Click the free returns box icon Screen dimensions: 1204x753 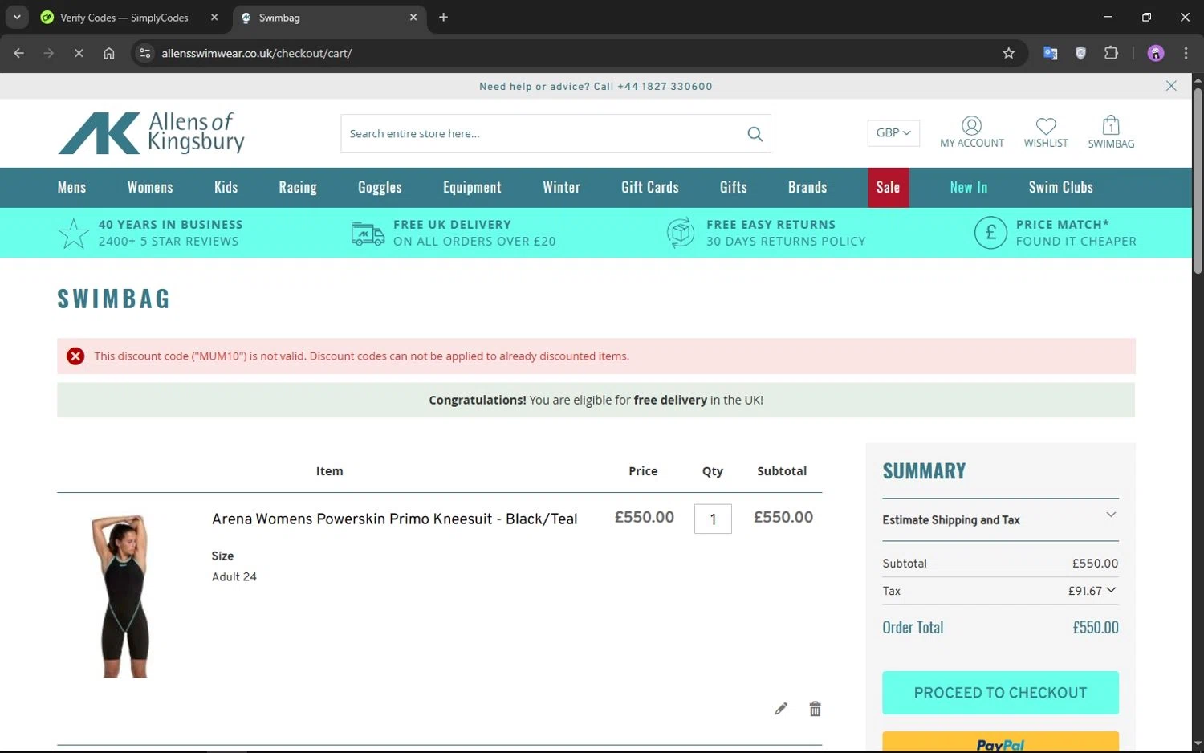[x=680, y=233]
